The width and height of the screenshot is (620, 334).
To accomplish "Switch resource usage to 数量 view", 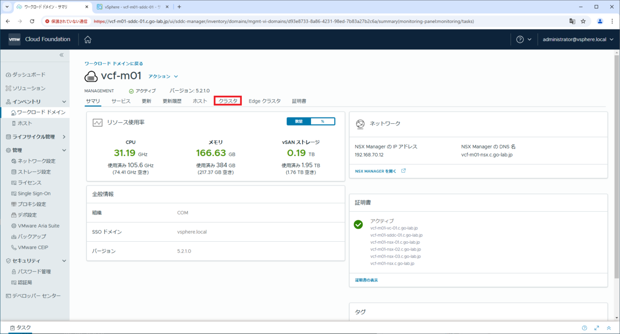I will [299, 121].
